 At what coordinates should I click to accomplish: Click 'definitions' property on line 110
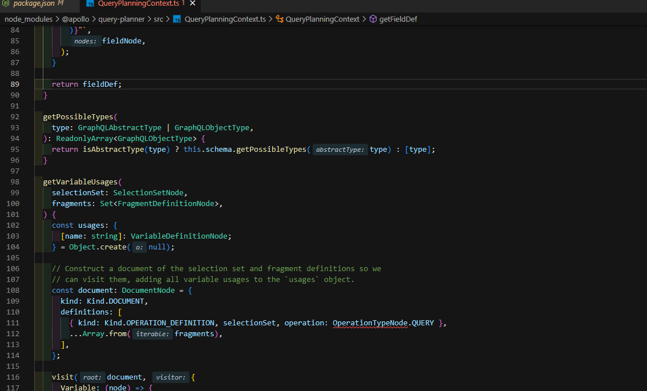84,312
